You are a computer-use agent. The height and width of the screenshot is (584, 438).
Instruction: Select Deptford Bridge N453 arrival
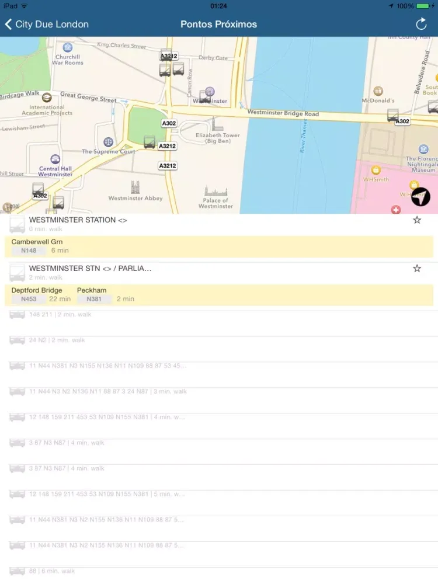(x=41, y=294)
